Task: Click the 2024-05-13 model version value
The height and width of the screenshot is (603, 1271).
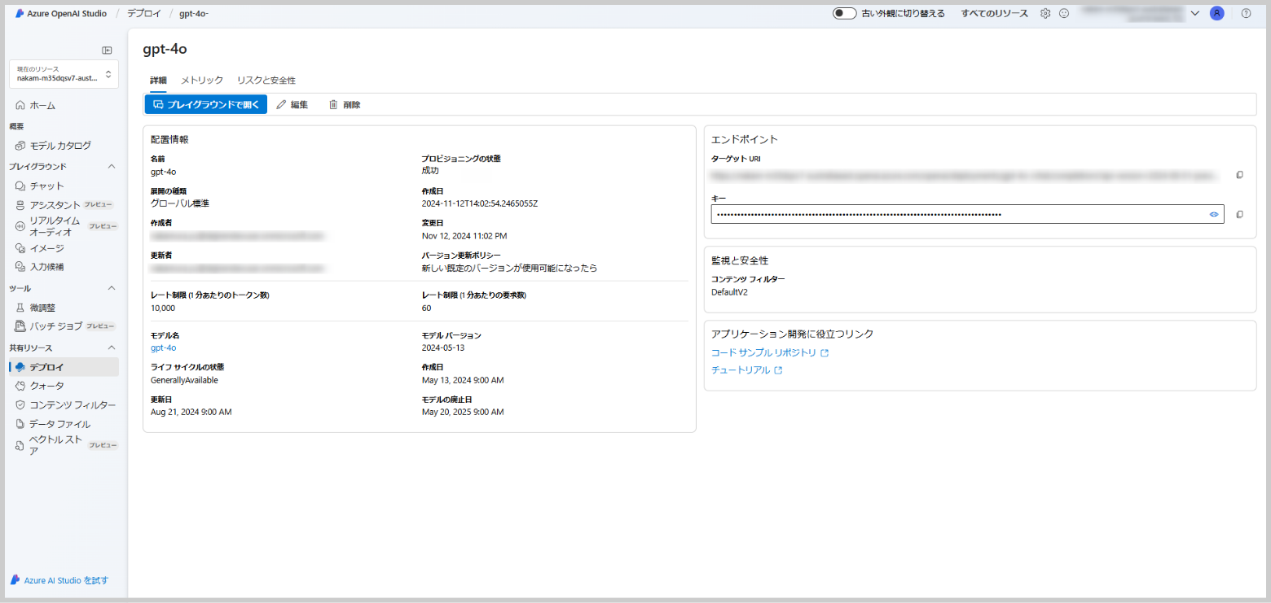Action: click(x=445, y=347)
